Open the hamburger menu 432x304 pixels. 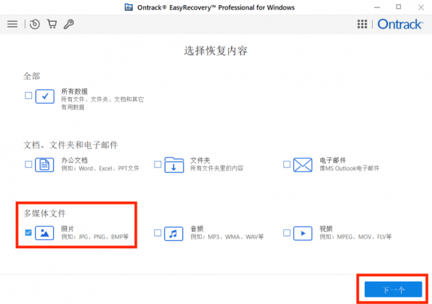click(x=12, y=24)
